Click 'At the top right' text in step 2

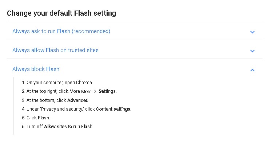pos(42,91)
